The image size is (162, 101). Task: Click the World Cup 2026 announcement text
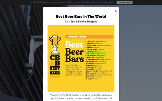pyautogui.click(x=72, y=2)
